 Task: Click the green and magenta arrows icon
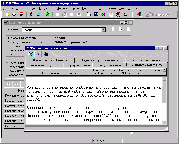(103, 14)
